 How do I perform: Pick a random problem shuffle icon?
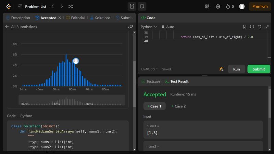click(x=71, y=7)
